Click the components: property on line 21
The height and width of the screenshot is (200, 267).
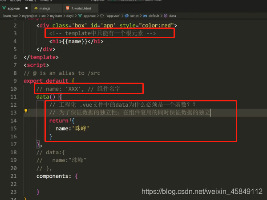coord(54,176)
